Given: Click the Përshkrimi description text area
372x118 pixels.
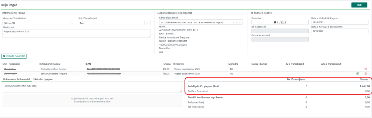Looking at the screenshot, I should pyautogui.click(x=76, y=33).
